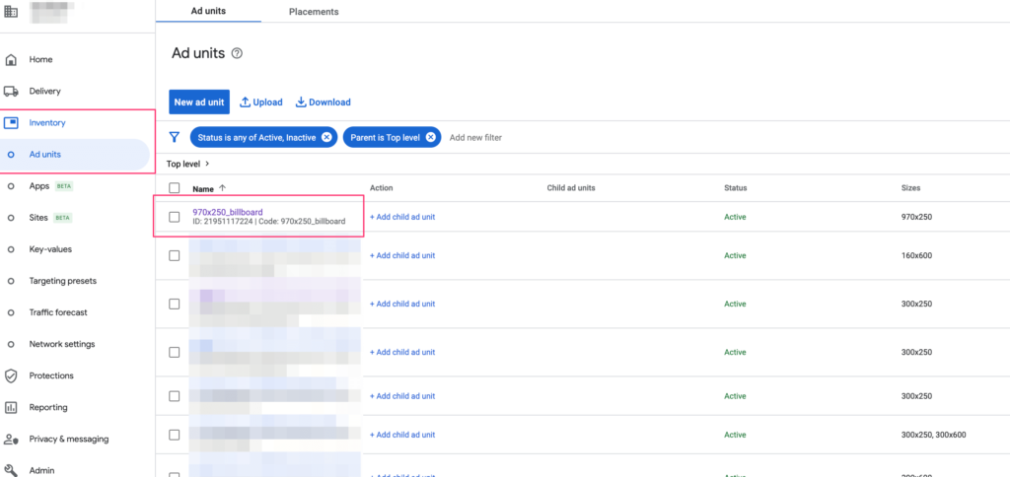Click the help icon beside Ad units heading
This screenshot has width=1010, height=477.
[237, 53]
